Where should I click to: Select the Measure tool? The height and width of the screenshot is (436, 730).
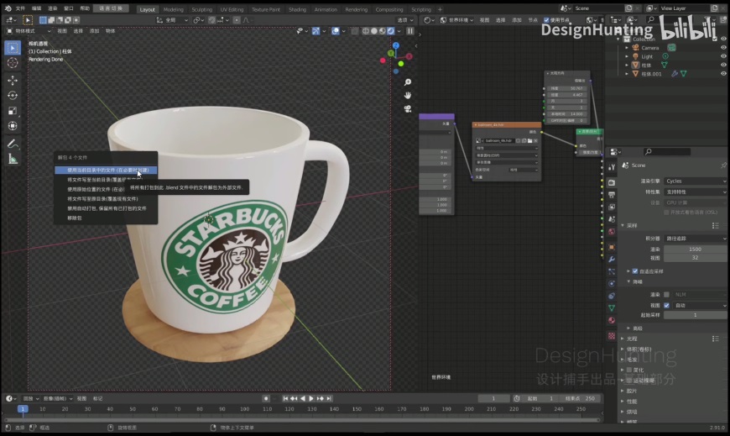pyautogui.click(x=13, y=160)
